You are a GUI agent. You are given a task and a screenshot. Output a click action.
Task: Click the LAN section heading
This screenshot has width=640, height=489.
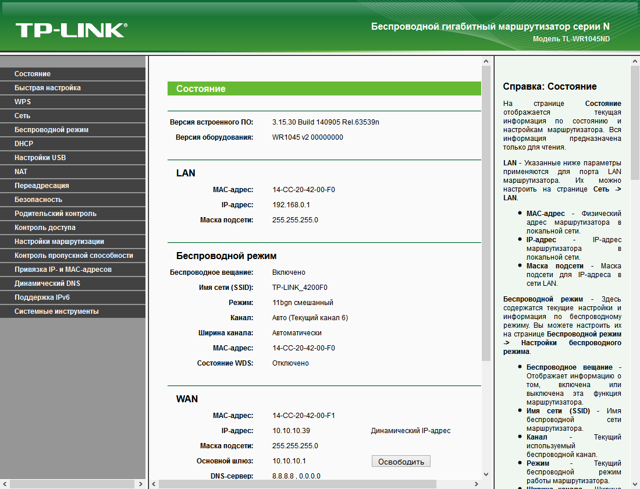click(186, 173)
